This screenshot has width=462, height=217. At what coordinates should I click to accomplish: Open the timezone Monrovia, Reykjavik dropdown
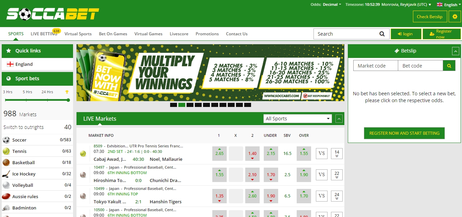click(x=406, y=4)
